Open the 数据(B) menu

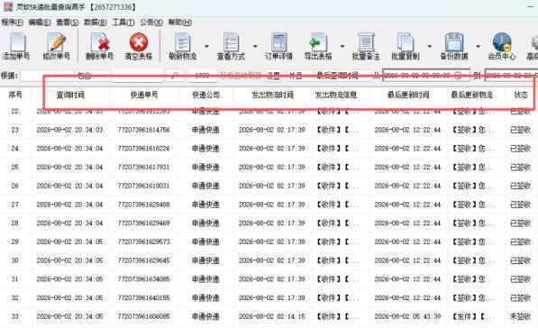pos(96,23)
